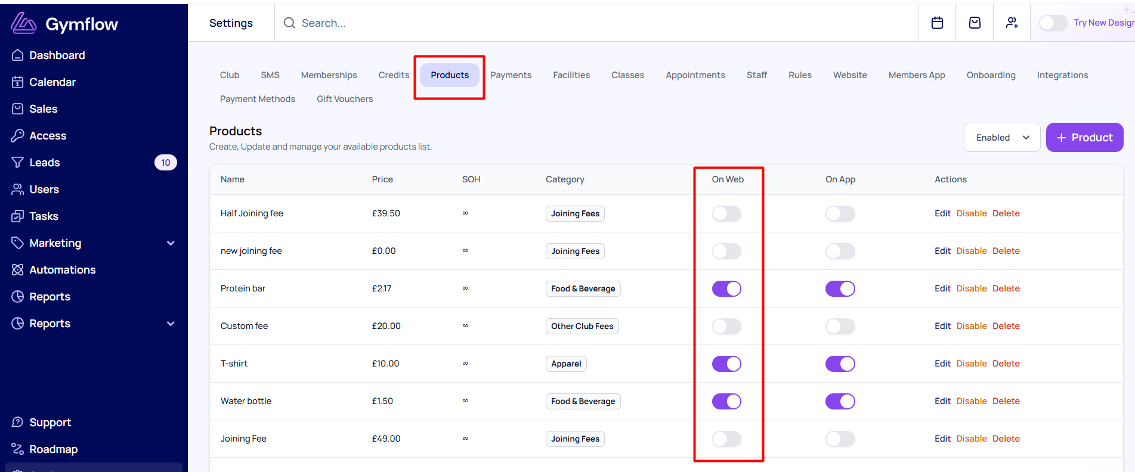Viewport: 1135px width, 472px height.
Task: Click the Marketing tag icon
Action: tap(18, 243)
